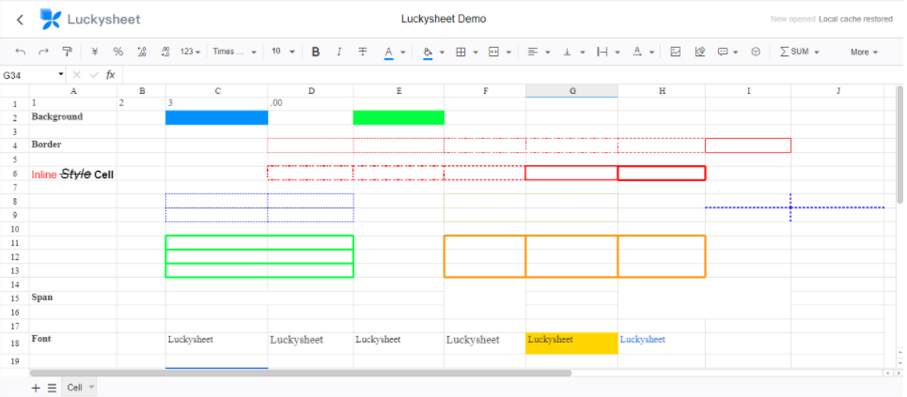Select the Cell sheet tab
Image resolution: width=907 pixels, height=397 pixels.
click(x=74, y=387)
